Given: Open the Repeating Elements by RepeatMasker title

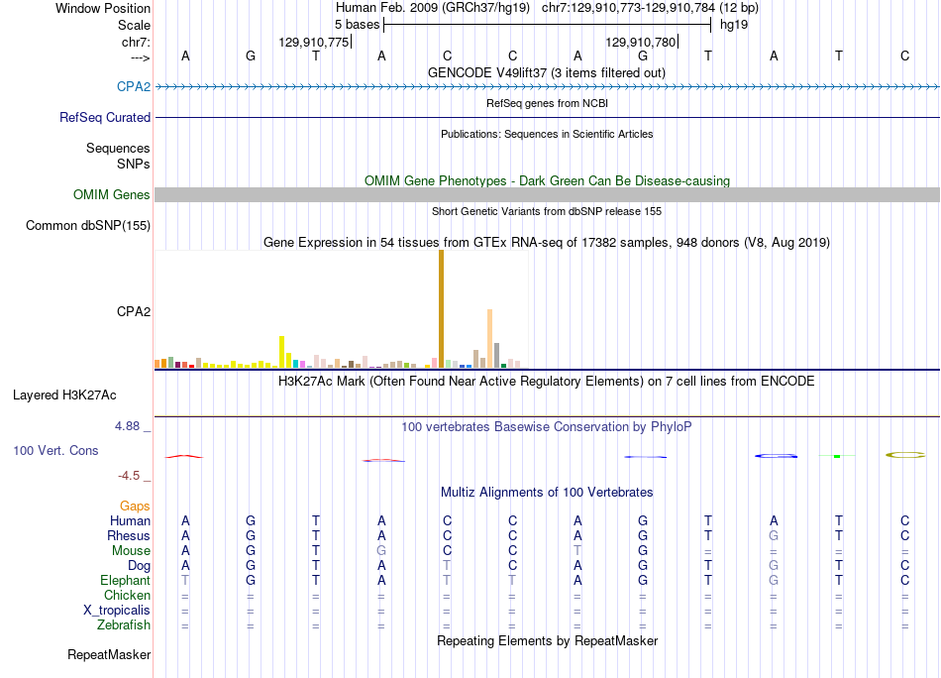Looking at the screenshot, I should click(547, 640).
